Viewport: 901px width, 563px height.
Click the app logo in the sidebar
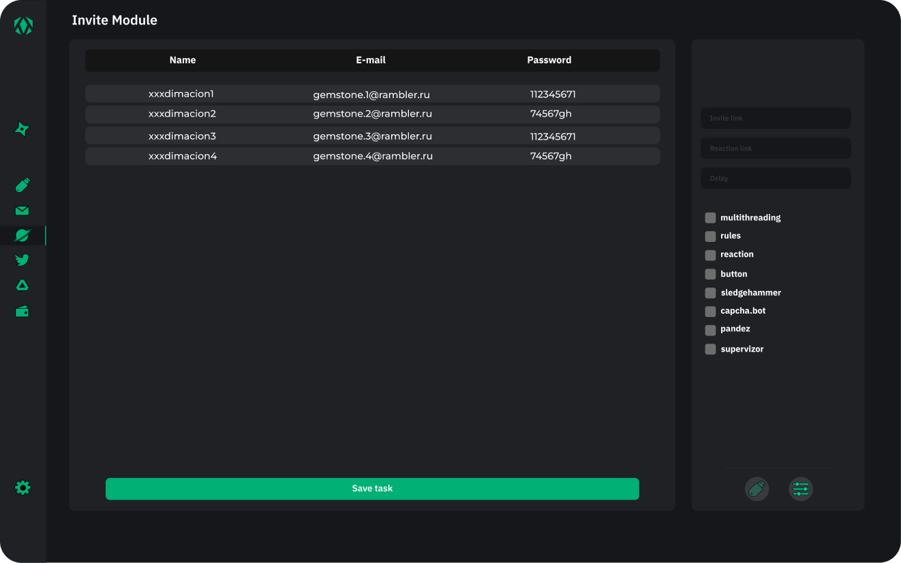[23, 26]
